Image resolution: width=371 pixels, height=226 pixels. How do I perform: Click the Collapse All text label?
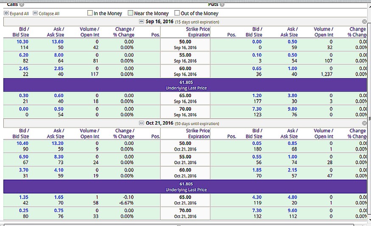[49, 14]
